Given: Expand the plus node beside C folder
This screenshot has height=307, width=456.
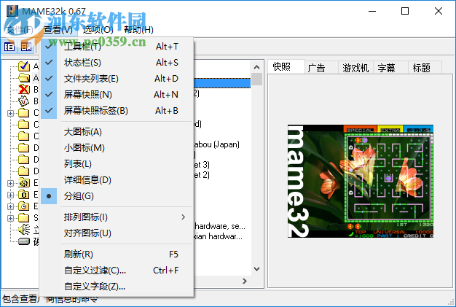Looking at the screenshot, I should click(10, 195).
